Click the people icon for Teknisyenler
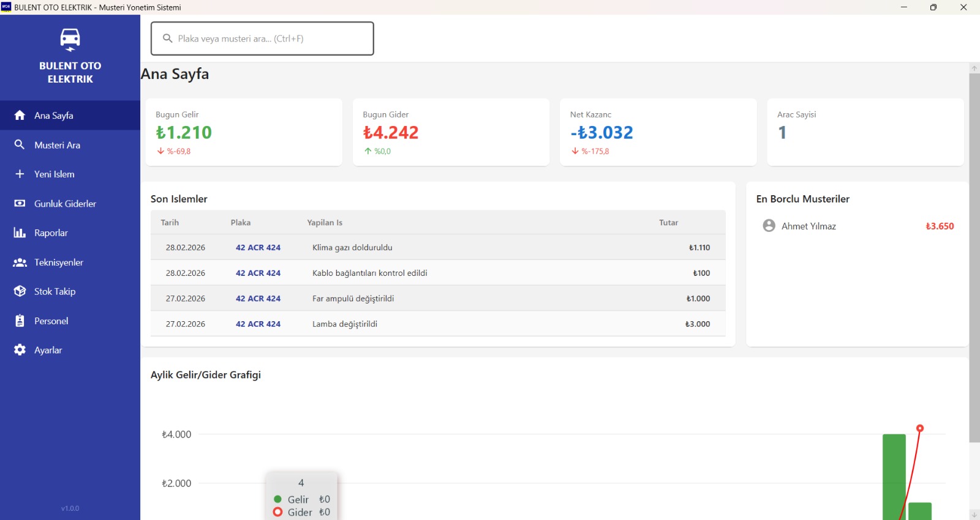This screenshot has width=980, height=520. point(20,262)
